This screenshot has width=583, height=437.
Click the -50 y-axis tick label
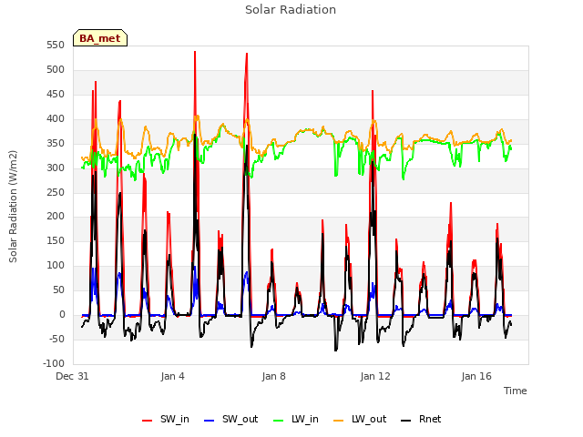(x=56, y=339)
